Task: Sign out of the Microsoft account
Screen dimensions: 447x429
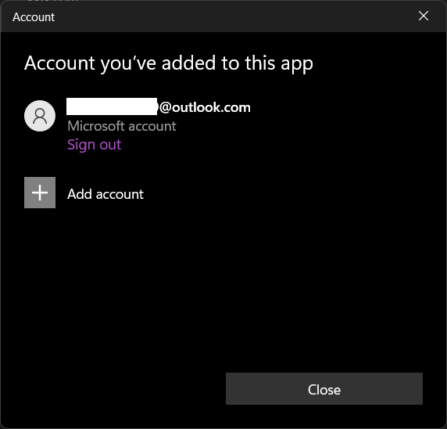Action: tap(94, 145)
